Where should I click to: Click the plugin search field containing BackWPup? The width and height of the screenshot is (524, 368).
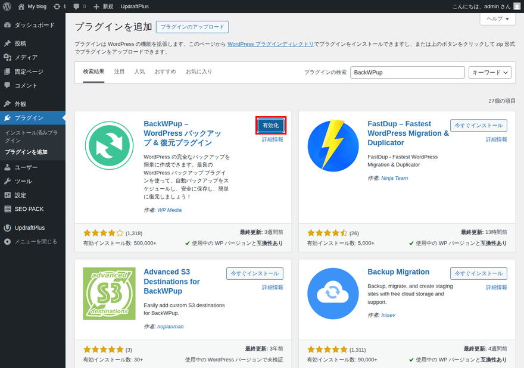407,72
